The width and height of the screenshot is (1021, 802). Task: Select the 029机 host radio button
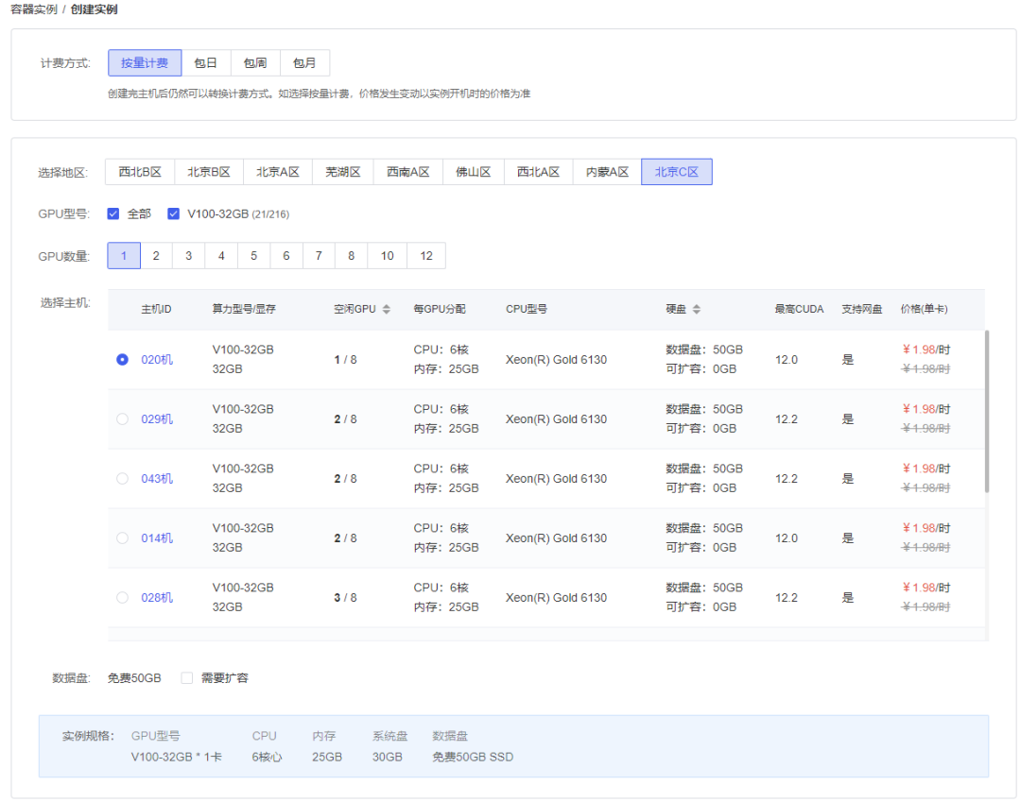[122, 418]
